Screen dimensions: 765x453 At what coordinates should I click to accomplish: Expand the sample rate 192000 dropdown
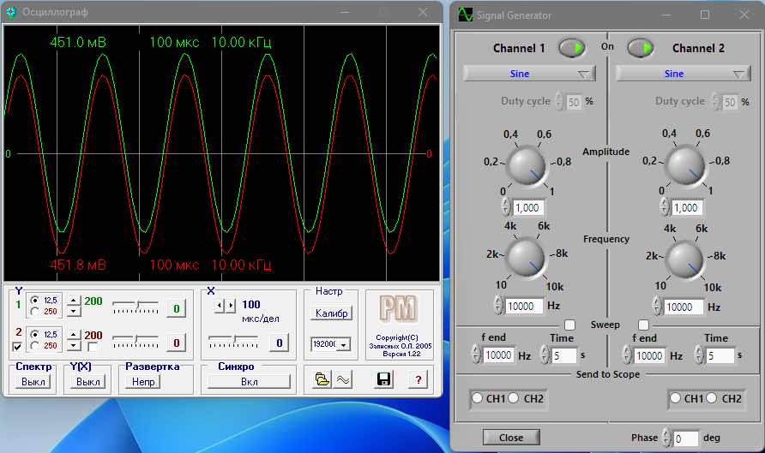click(x=344, y=344)
